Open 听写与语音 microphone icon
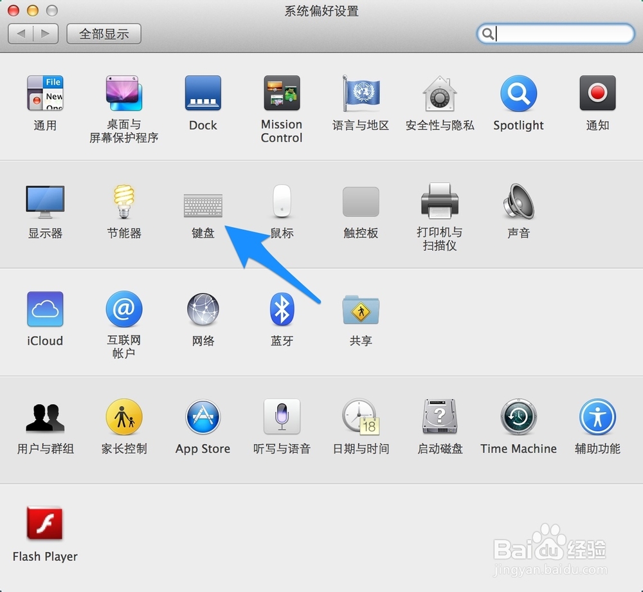This screenshot has height=592, width=643. point(282,417)
